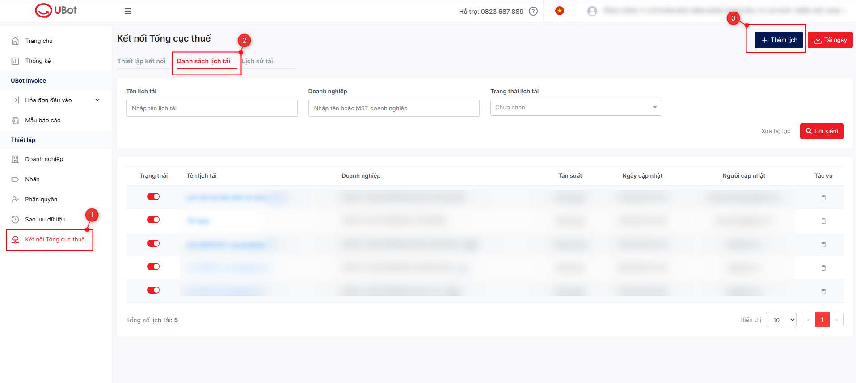Click the Nhãn tag icon

tap(15, 179)
